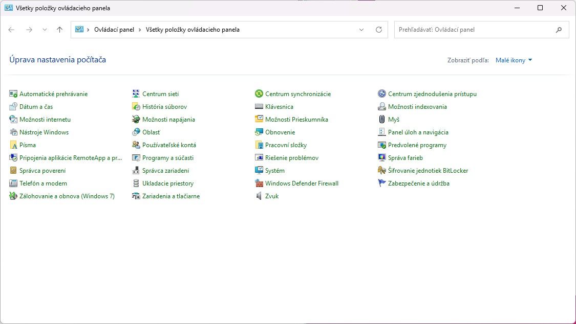The height and width of the screenshot is (324, 576).
Task: Click the Programy a súčasti icon
Action: pos(136,158)
